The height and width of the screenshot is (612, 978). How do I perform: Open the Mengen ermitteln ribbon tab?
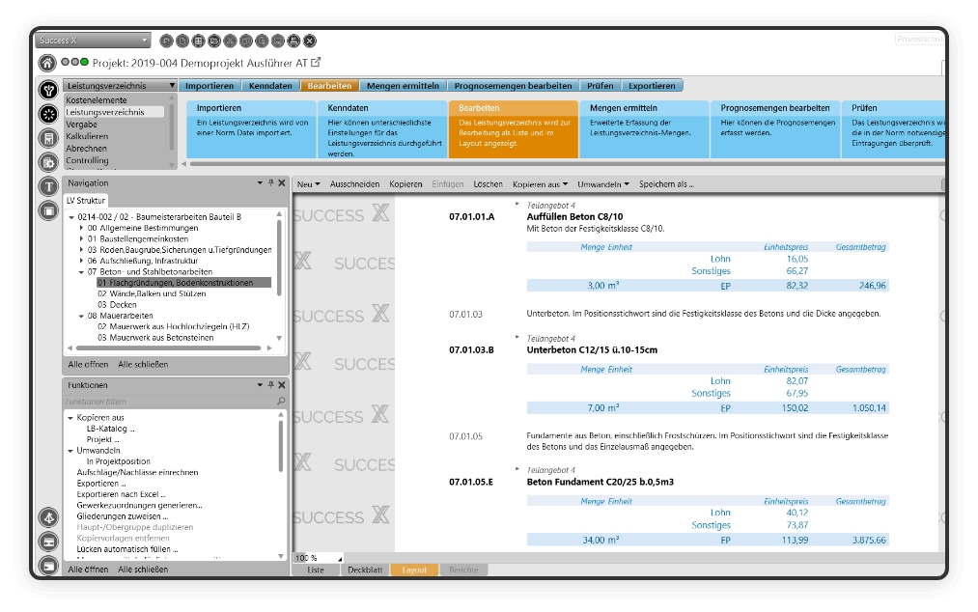point(403,86)
